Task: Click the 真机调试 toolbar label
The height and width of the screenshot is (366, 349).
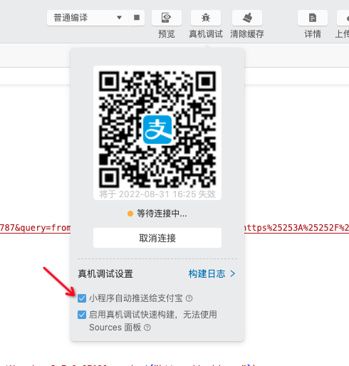Action: 206,34
